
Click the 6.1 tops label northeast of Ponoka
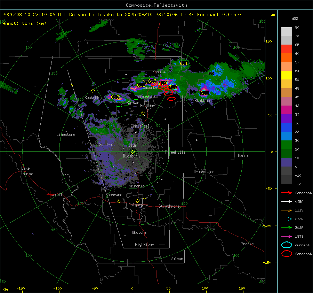[x=184, y=63]
